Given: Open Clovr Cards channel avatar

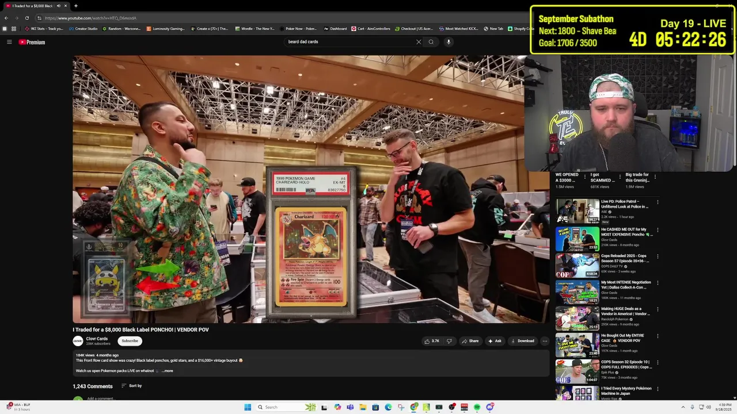Looking at the screenshot, I should [78, 341].
